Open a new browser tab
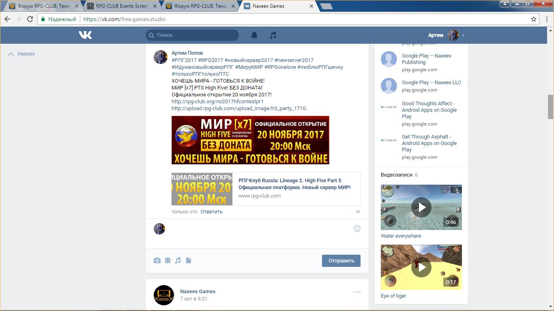The image size is (554, 311). [326, 6]
